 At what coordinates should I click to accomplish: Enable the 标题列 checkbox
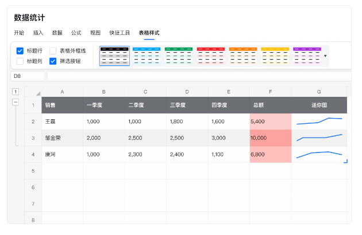[x=20, y=61]
